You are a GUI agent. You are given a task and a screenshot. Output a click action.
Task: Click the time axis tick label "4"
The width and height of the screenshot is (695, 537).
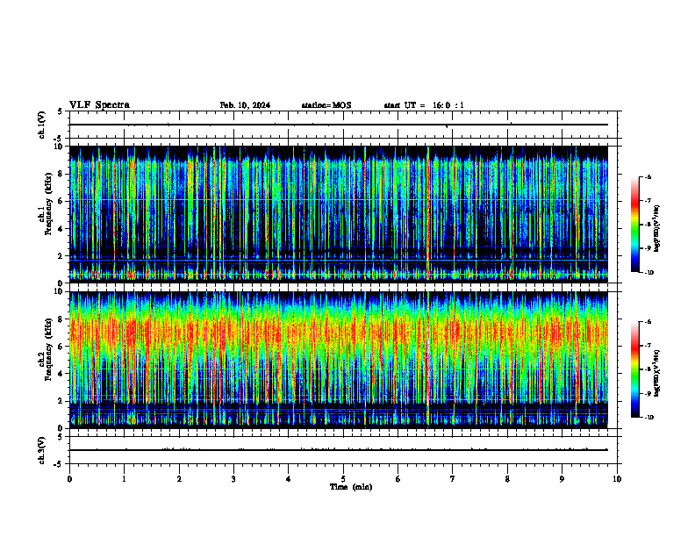pos(289,479)
